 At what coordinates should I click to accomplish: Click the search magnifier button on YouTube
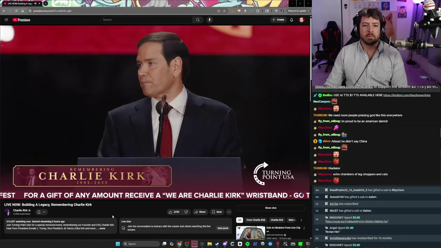click(198, 20)
